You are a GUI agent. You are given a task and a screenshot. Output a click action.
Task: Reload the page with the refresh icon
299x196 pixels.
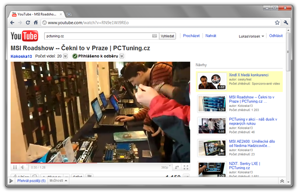(x=28, y=23)
